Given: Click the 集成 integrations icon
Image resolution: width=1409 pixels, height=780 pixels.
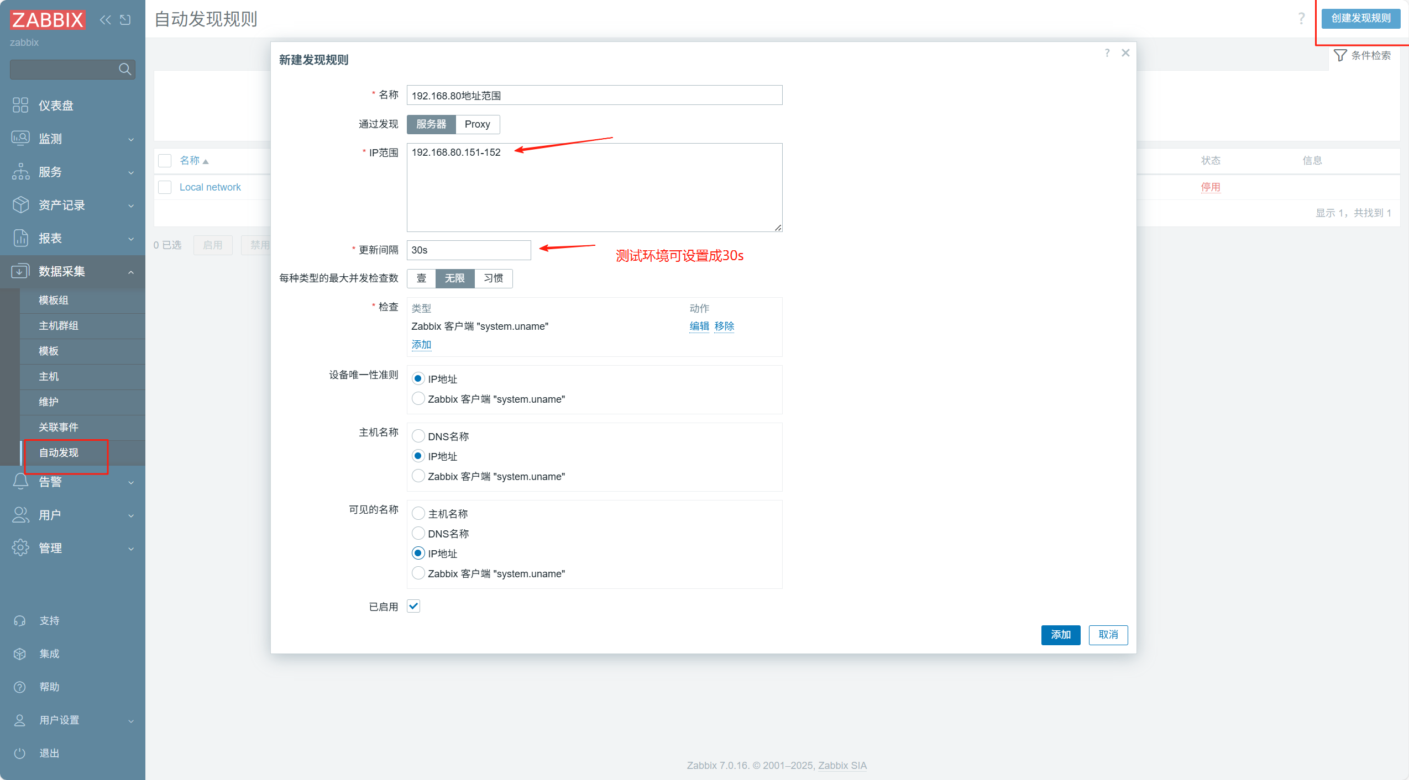Looking at the screenshot, I should [x=20, y=653].
